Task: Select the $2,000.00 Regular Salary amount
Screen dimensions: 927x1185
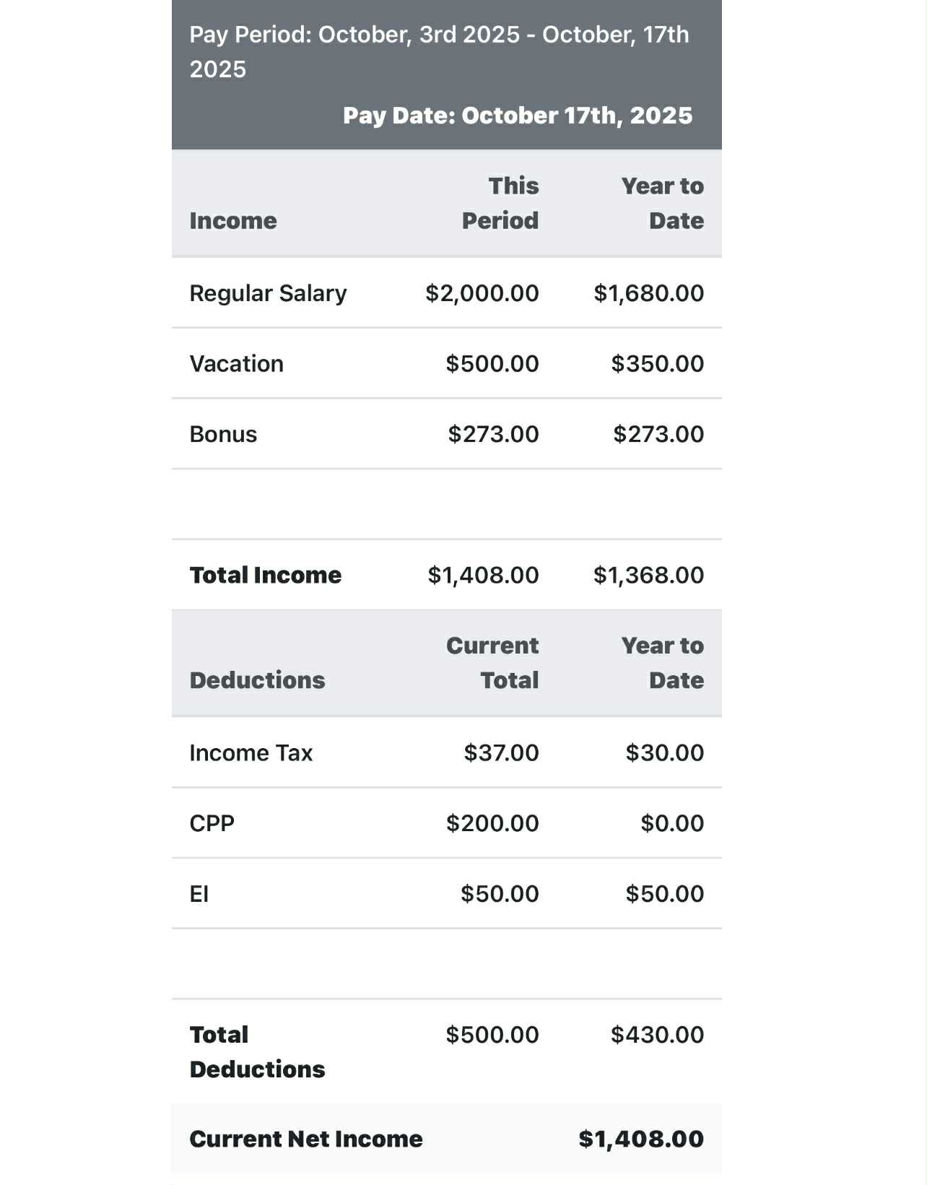Action: point(482,293)
